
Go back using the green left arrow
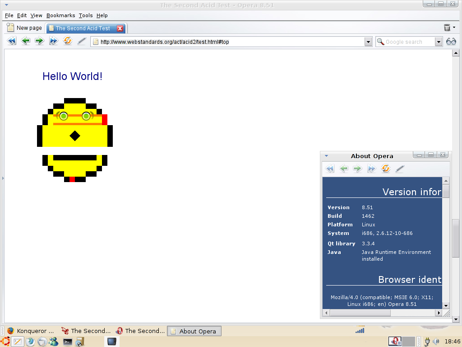[x=26, y=41]
